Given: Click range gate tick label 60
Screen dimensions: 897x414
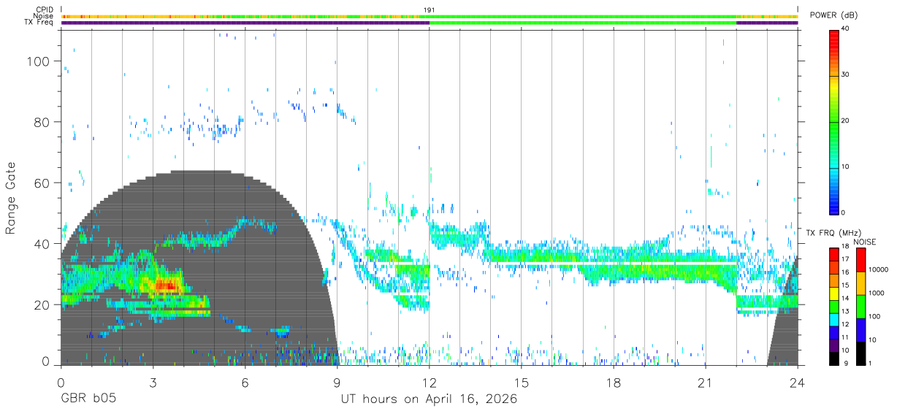Looking at the screenshot, I should [x=43, y=183].
